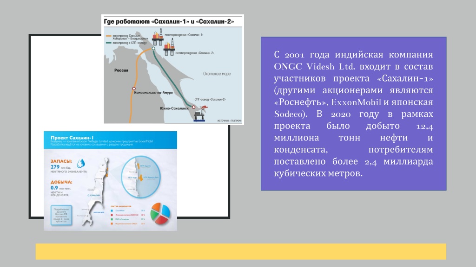This screenshot has width=476, height=267.
Task: Click the value «0.9» under ДОБЫЧА
Action: pos(54,188)
